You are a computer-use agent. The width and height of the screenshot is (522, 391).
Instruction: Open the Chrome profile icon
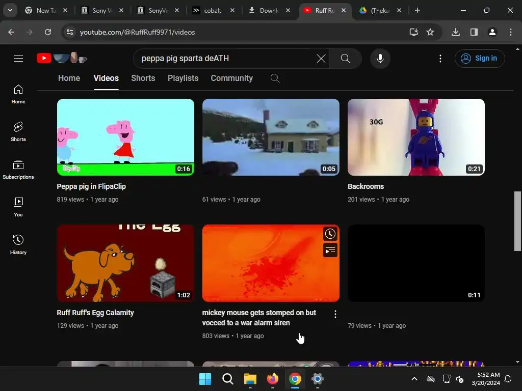[x=492, y=32]
